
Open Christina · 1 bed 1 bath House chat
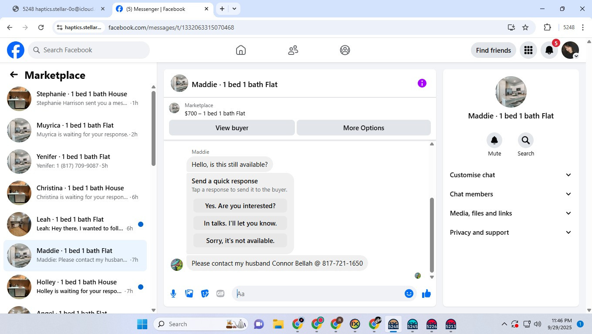[75, 193]
